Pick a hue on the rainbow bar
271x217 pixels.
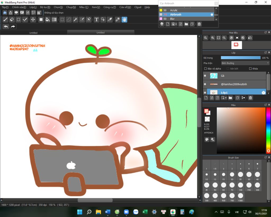268,130
